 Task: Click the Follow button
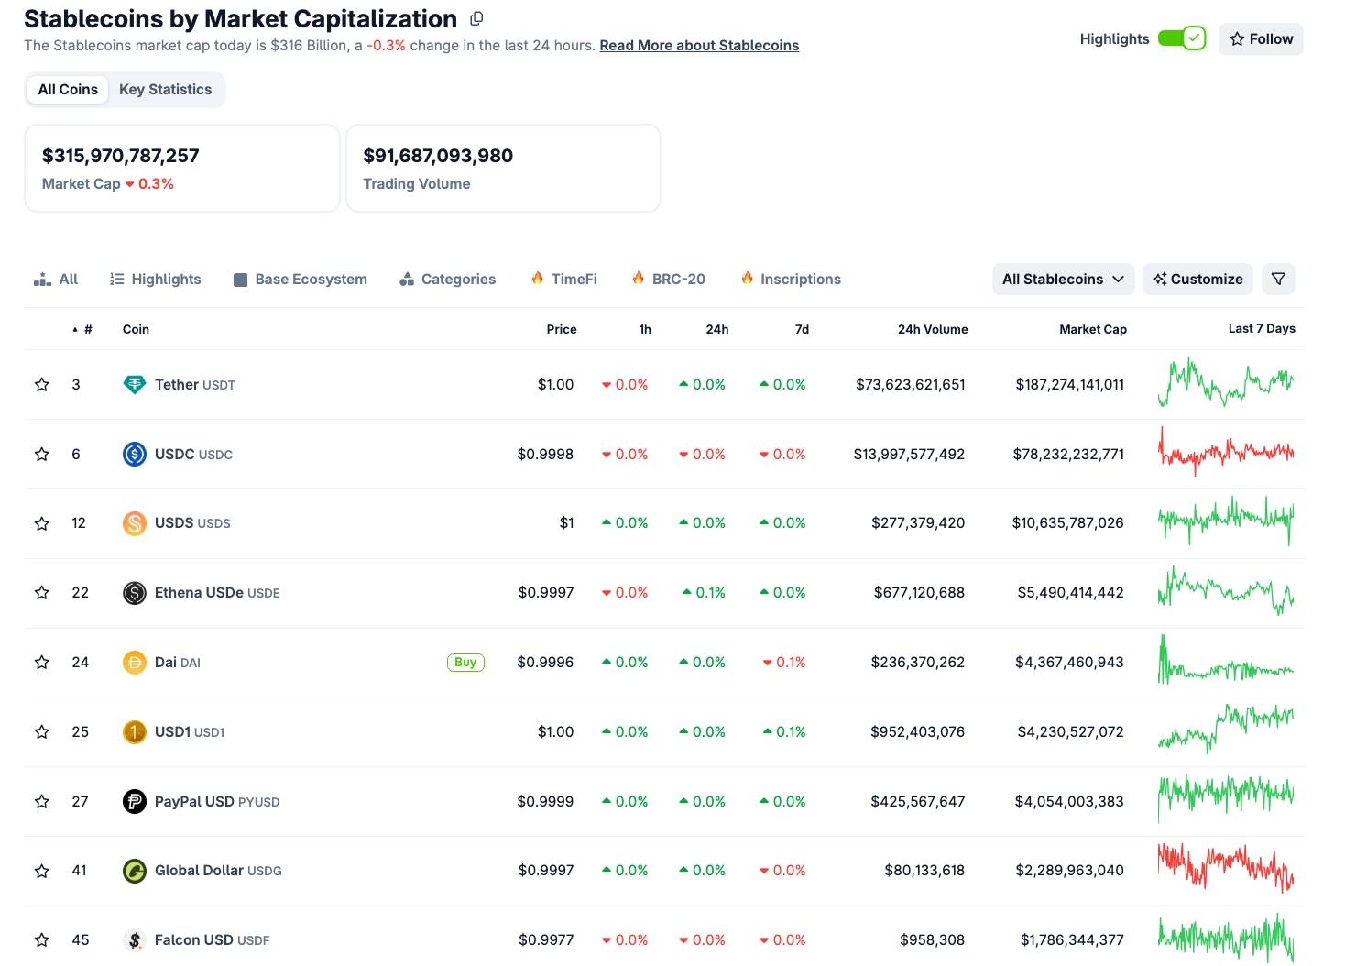tap(1261, 38)
